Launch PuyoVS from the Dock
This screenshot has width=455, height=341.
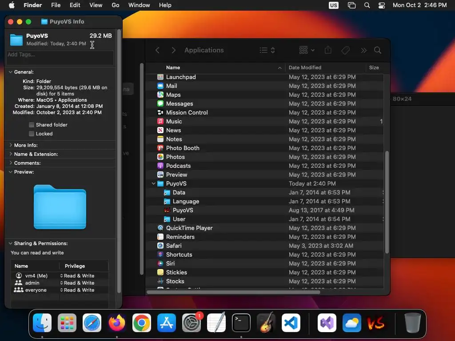[376, 323]
